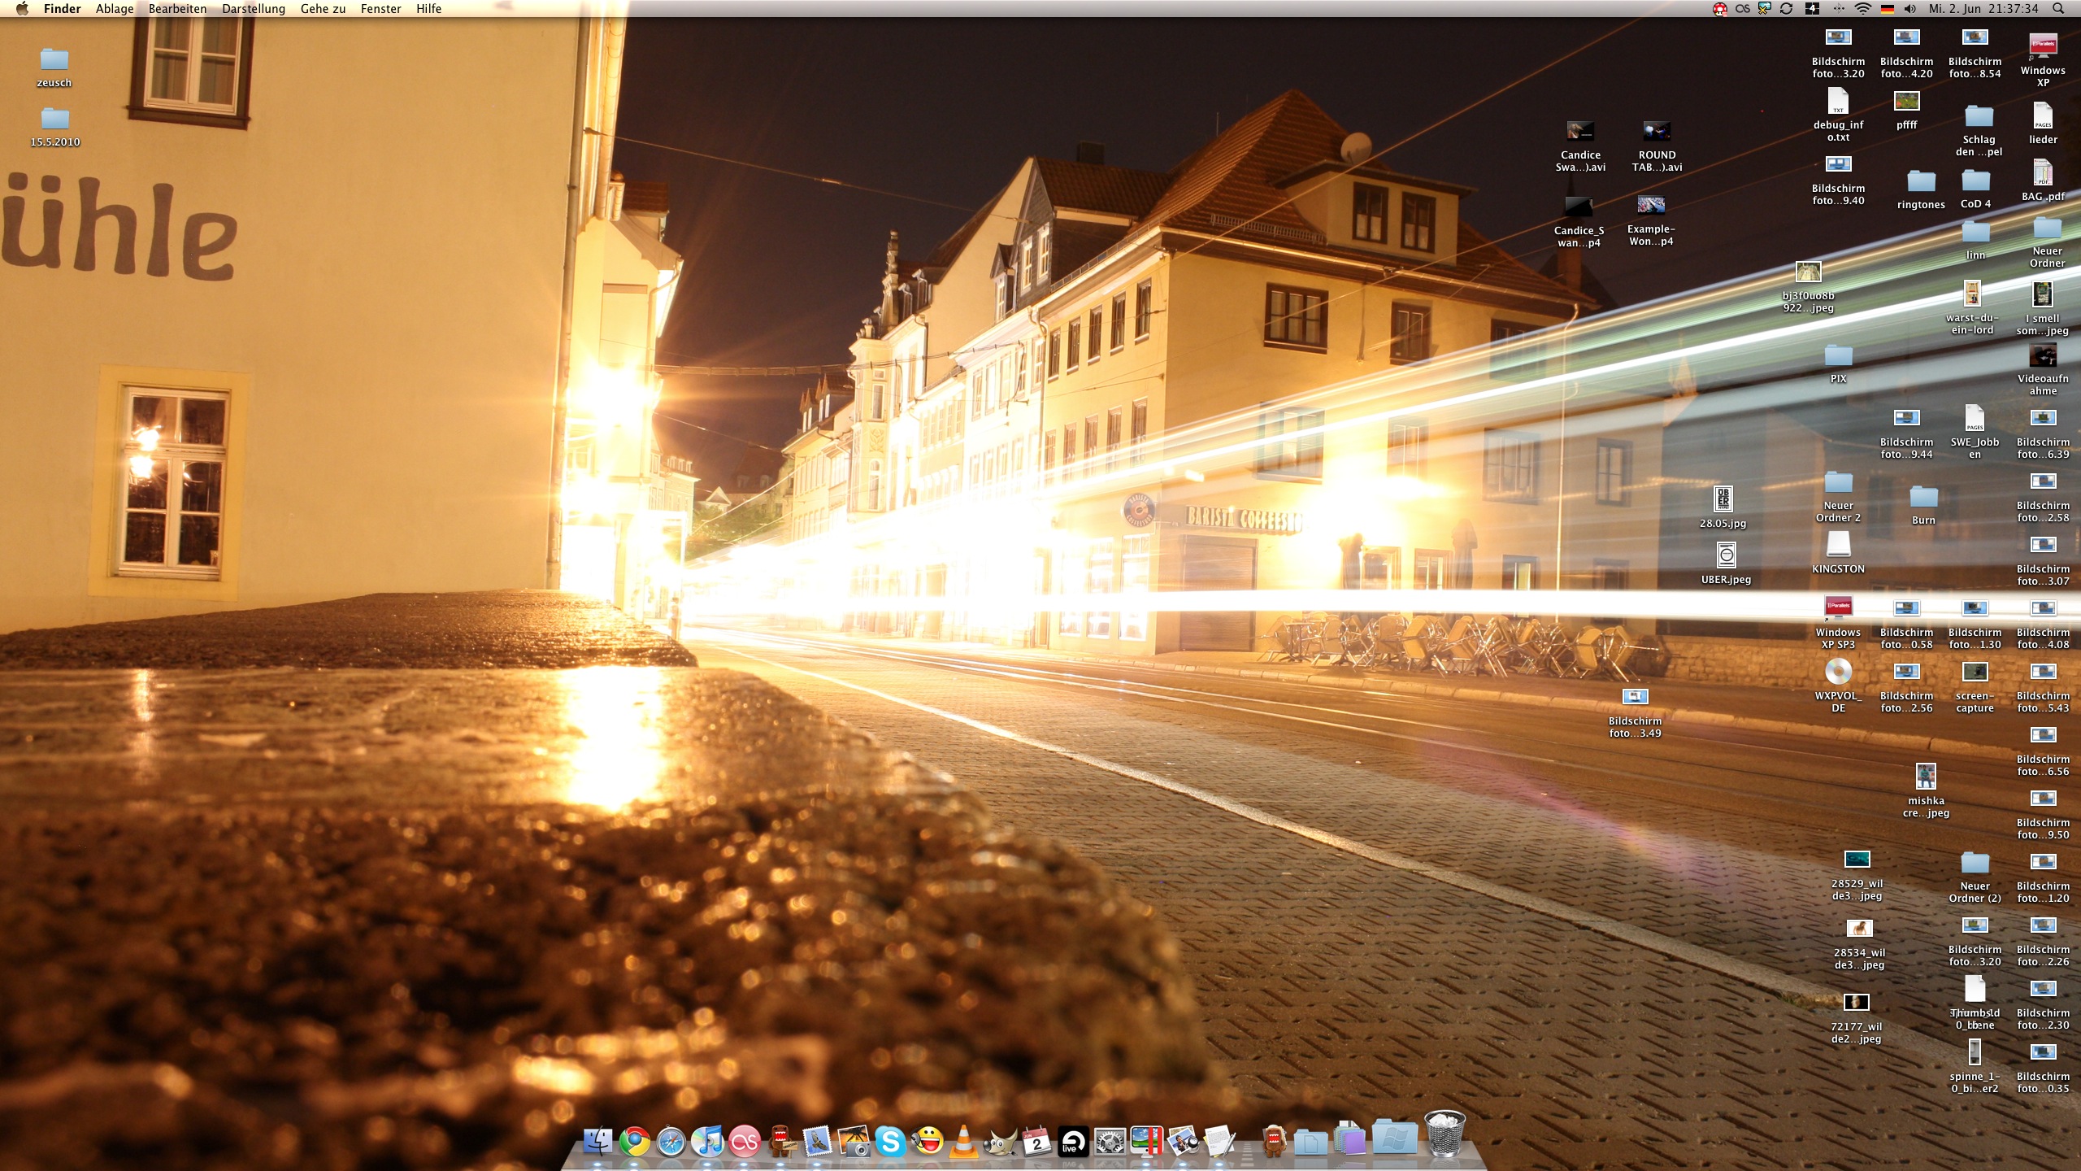2081x1171 pixels.
Task: Open Ableton Live from the Dock
Action: 1072,1143
